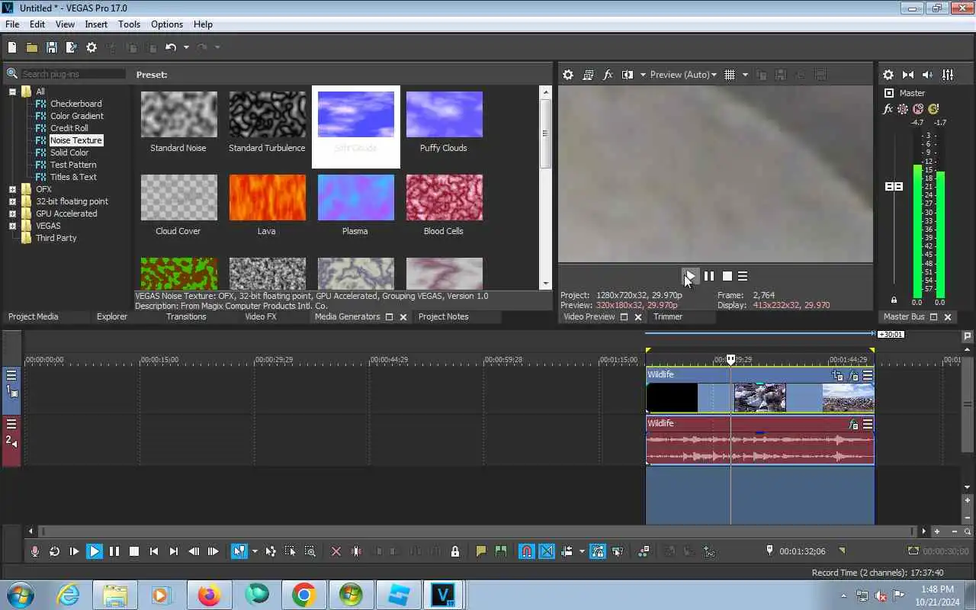Toggle preview on external monitor icon
Screen dimensions: 976x610
click(x=588, y=75)
